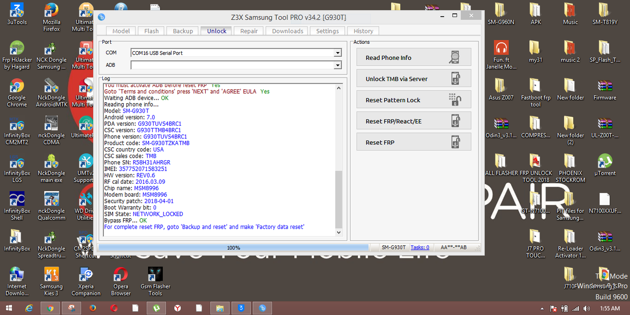The width and height of the screenshot is (630, 315).
Task: Open the Downloads tab
Action: pos(287,31)
